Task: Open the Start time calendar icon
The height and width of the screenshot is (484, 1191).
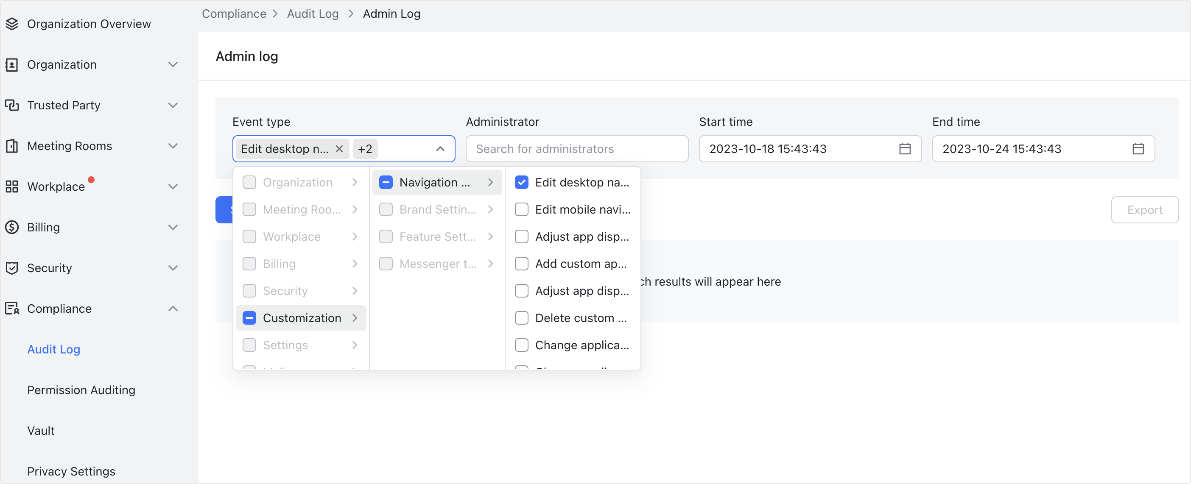Action: point(905,149)
